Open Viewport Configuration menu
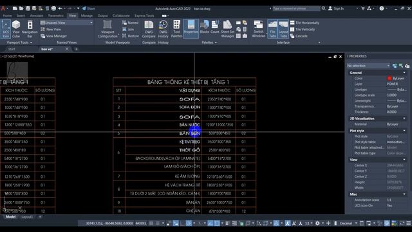 [108, 29]
